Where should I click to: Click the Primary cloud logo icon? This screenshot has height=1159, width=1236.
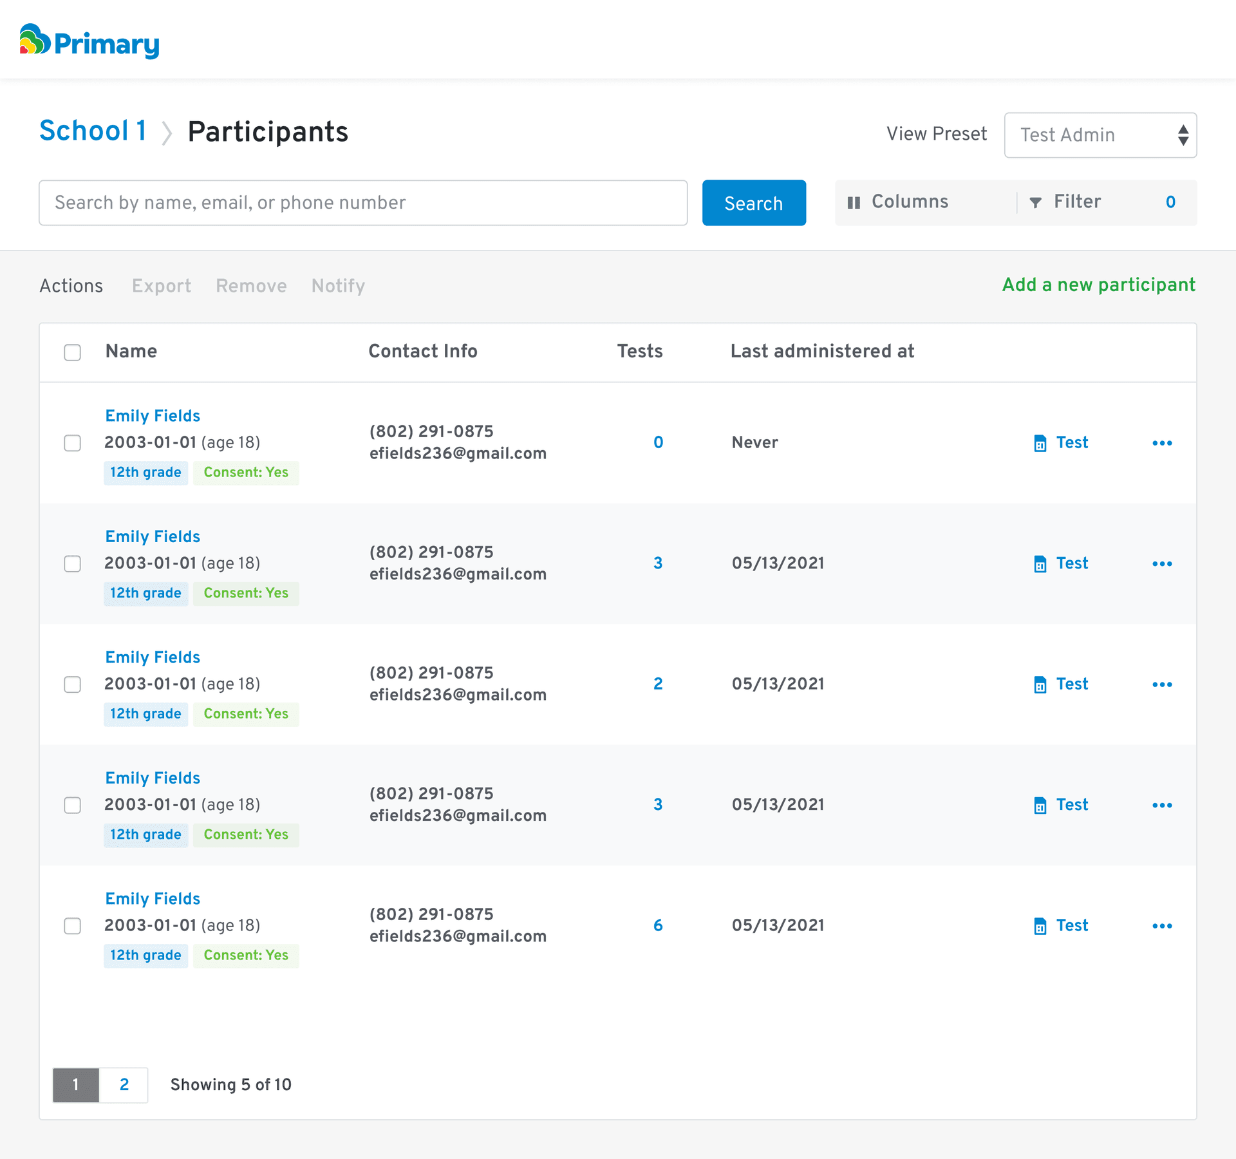tap(35, 40)
